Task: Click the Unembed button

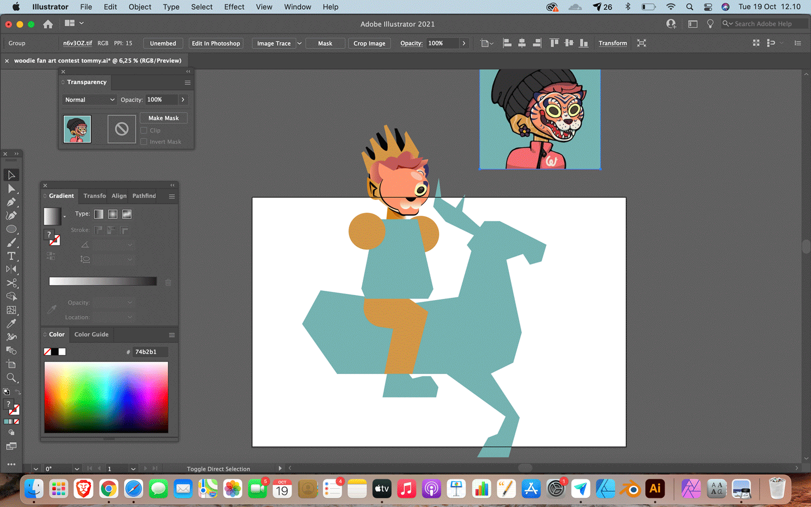Action: click(163, 43)
